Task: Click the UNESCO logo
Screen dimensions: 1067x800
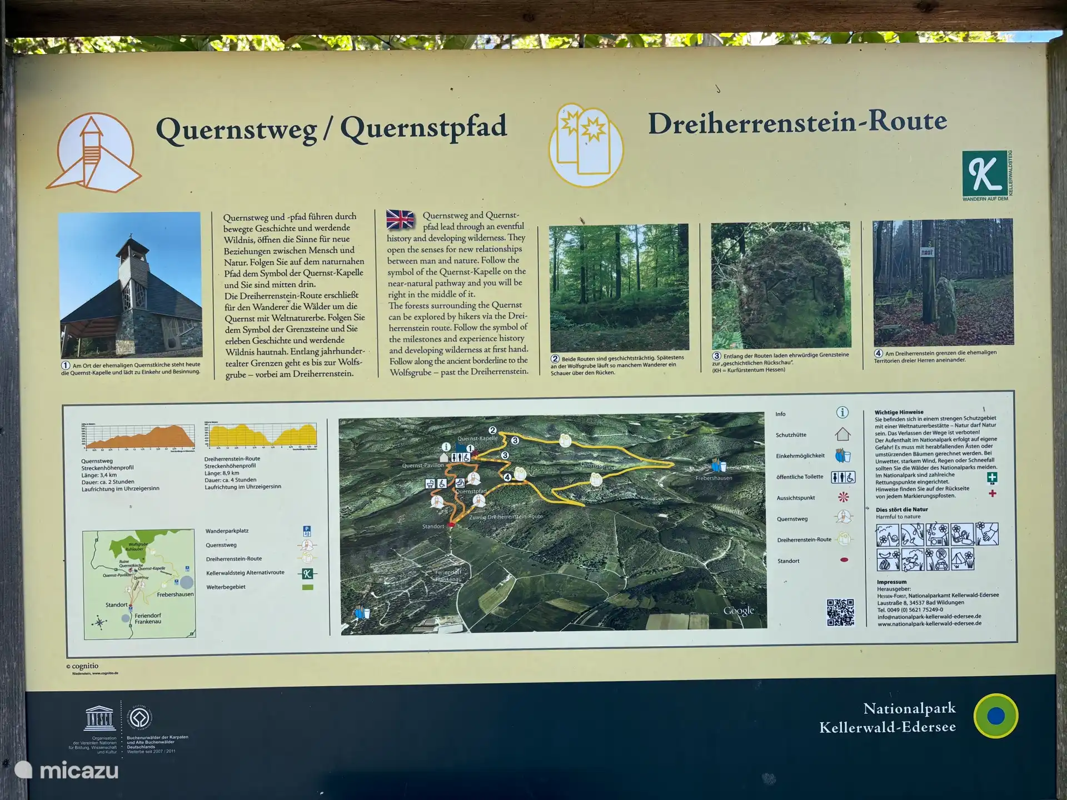Action: click(99, 718)
